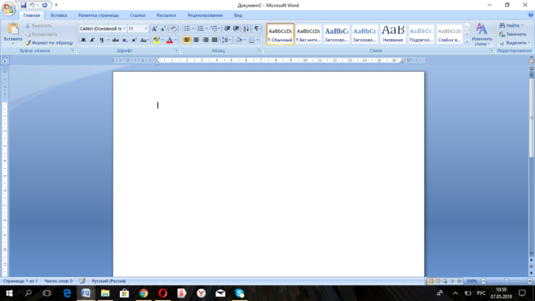This screenshot has width=535, height=301.
Task: Open the font size 11 dropdown
Action: [146, 28]
